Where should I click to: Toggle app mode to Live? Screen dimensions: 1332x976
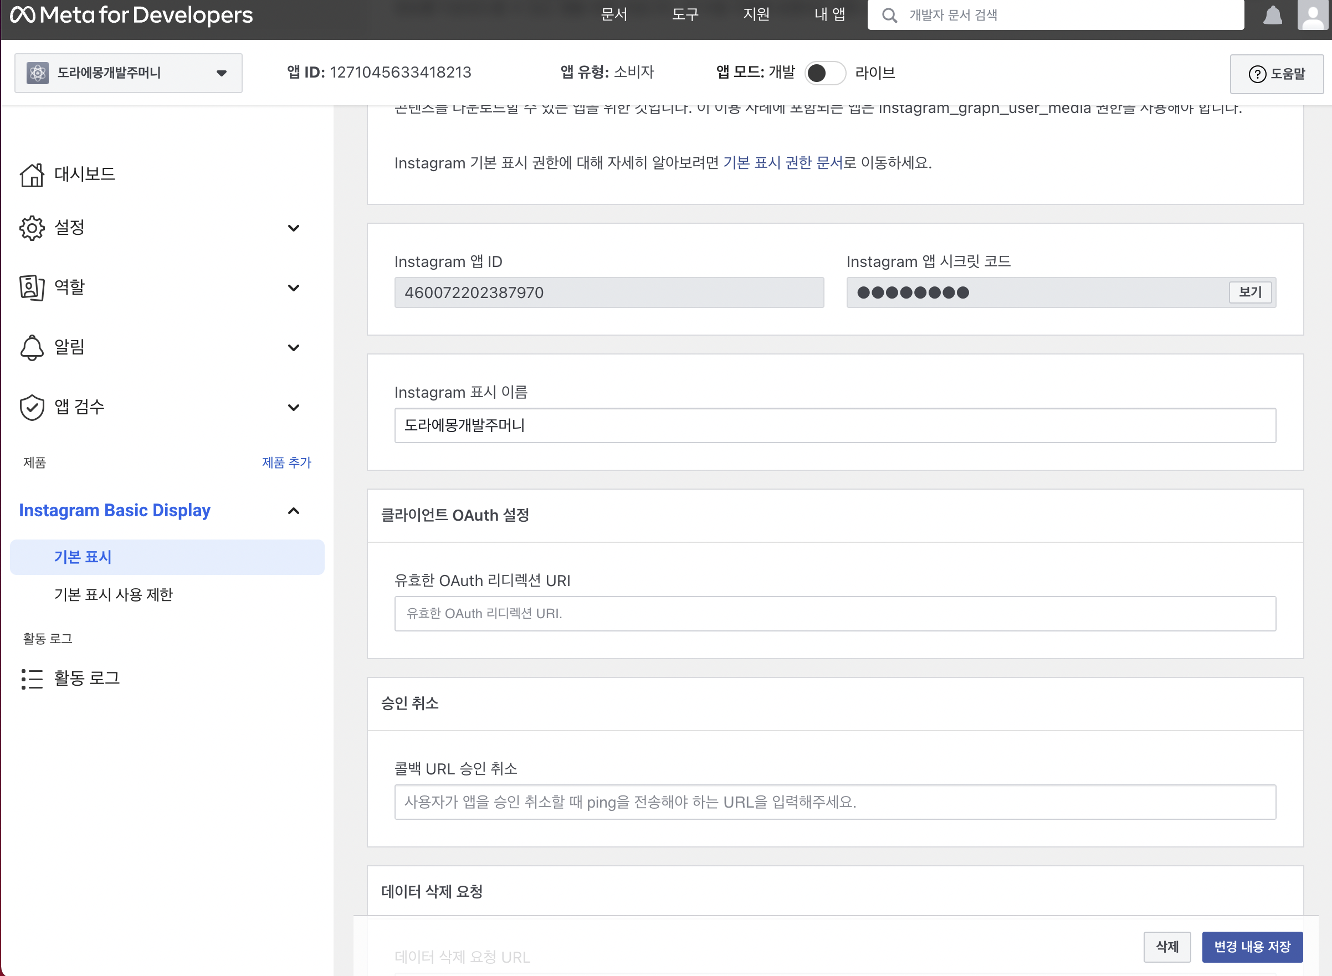pyautogui.click(x=825, y=73)
